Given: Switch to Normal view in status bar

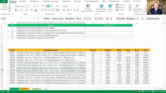Looking at the screenshot, I should click(136, 92).
